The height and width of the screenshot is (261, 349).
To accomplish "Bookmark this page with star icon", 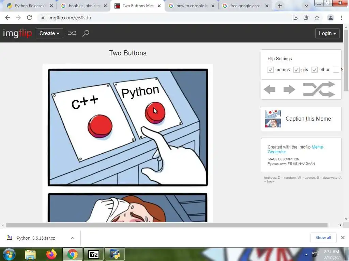I will point(317,18).
